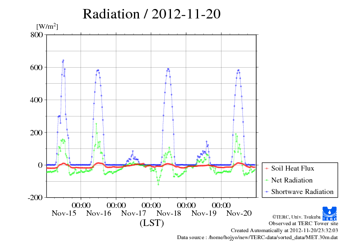Click the -200 y-axis tick label
Viewport: 346px width, 244px height.
click(x=35, y=198)
